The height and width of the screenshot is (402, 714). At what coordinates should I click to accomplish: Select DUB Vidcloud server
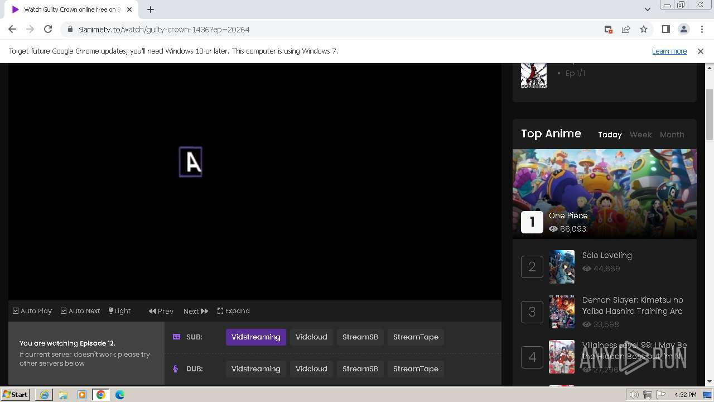tap(311, 369)
